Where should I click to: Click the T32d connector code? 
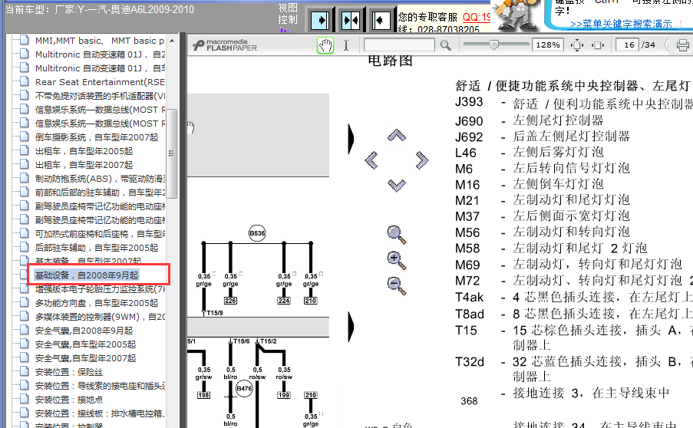[470, 362]
